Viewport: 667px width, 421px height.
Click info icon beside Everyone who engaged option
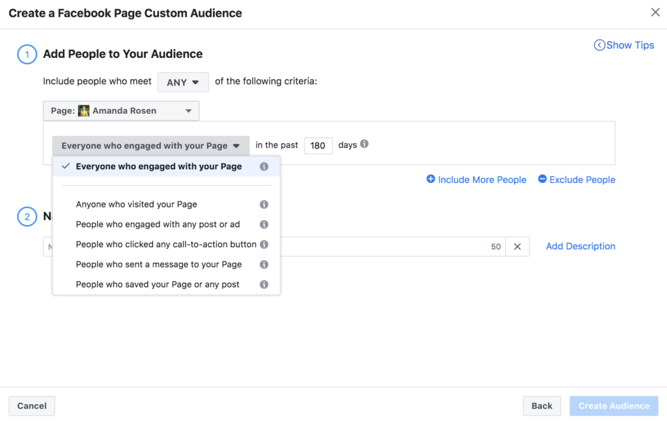[x=264, y=167]
